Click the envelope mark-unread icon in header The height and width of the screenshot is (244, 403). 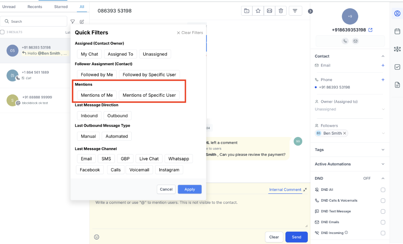(269, 11)
